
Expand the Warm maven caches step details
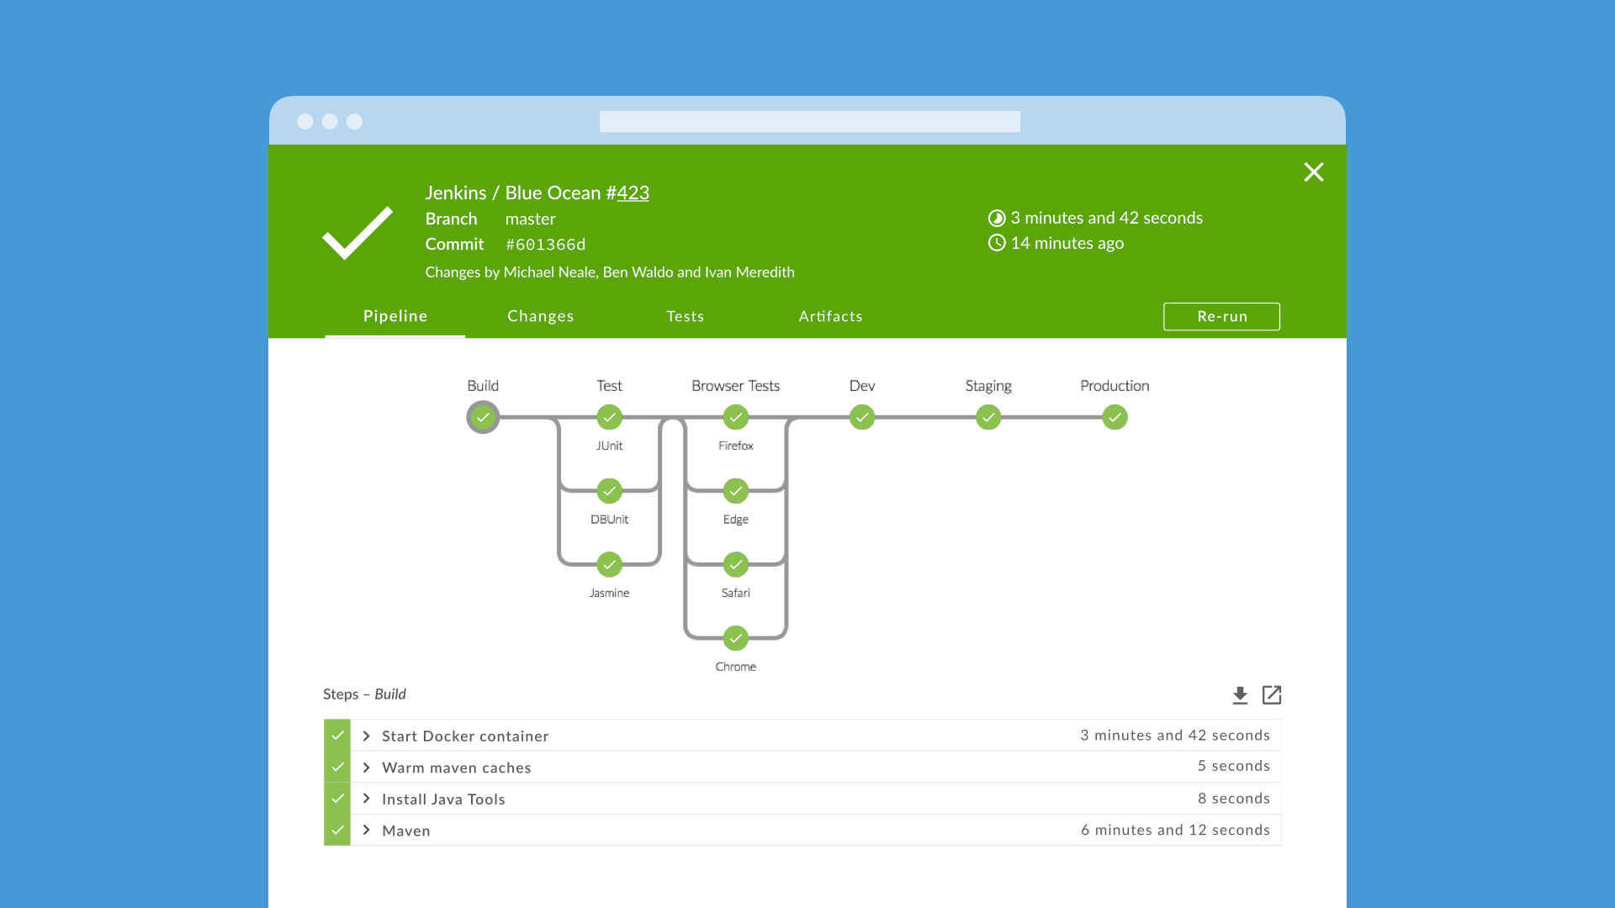pos(366,767)
